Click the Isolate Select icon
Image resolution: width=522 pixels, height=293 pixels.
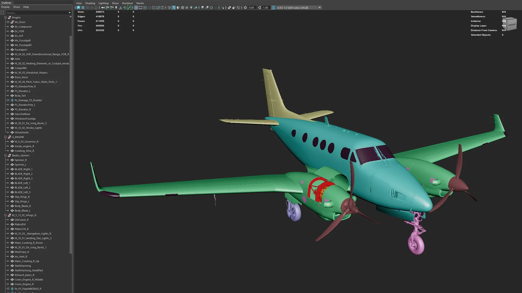222,8
